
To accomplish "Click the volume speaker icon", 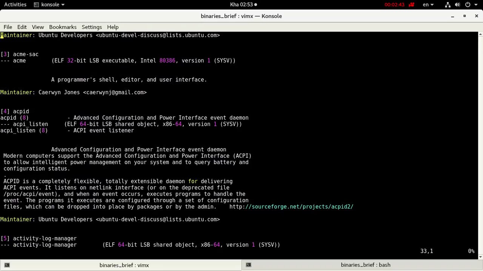I will pyautogui.click(x=457, y=5).
